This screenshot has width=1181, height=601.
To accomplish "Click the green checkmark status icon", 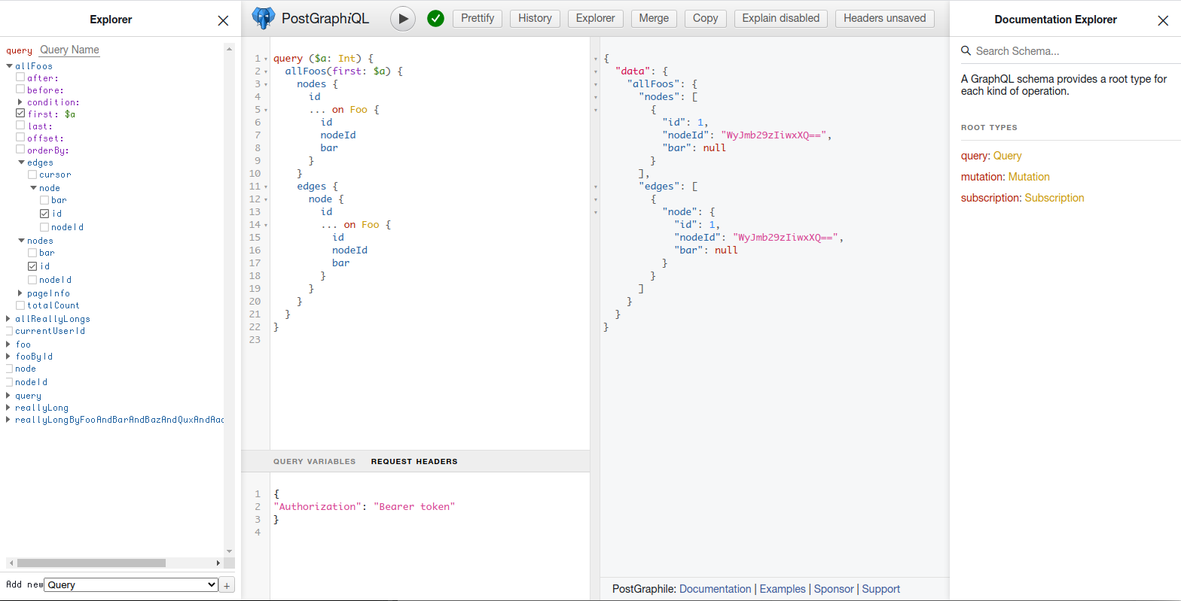I will [435, 19].
